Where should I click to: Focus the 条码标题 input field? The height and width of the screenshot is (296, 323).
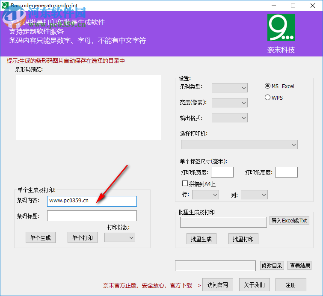click(x=92, y=216)
